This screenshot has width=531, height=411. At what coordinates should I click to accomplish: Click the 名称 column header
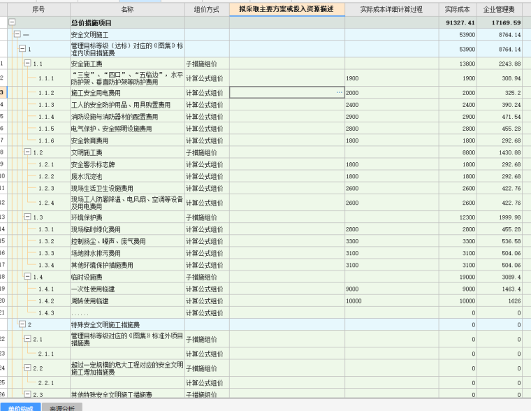click(127, 10)
